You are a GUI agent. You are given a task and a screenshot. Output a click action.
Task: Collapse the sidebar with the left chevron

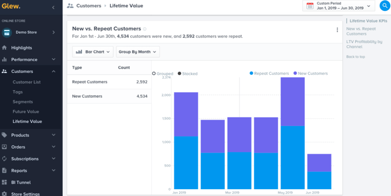tap(53, 8)
